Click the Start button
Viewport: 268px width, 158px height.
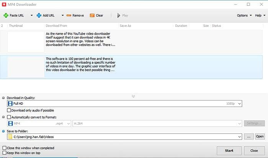[x=229, y=151]
